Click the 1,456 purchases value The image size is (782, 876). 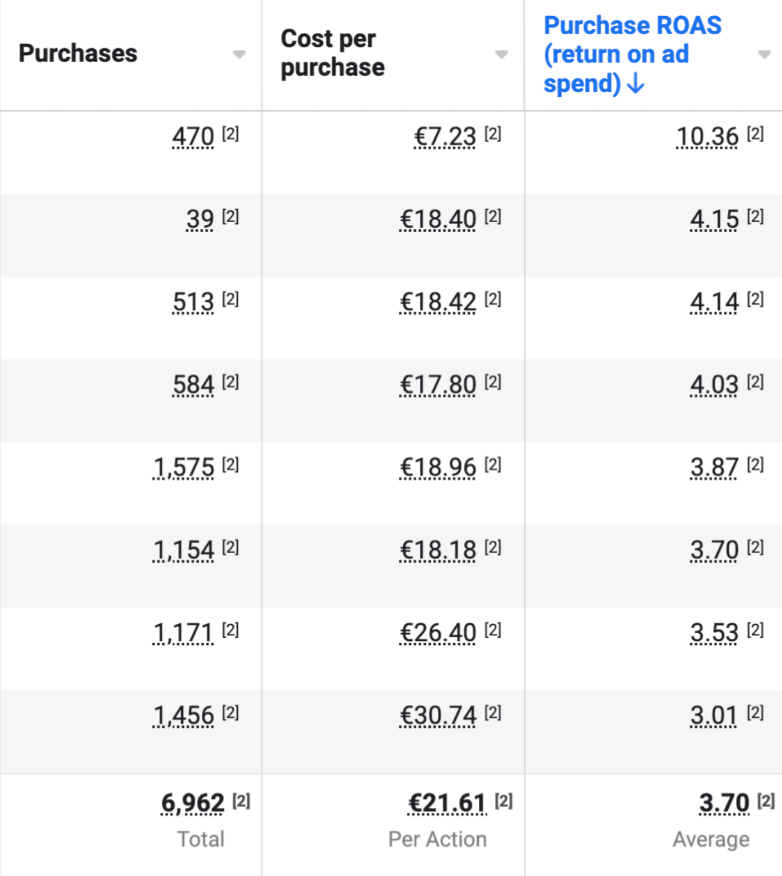click(183, 715)
